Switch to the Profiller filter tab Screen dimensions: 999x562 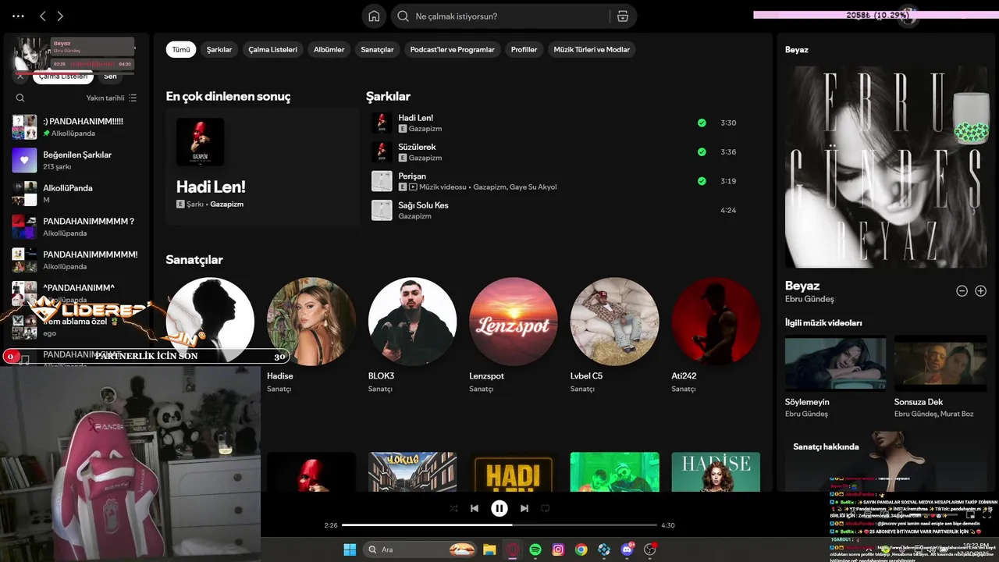coord(524,49)
